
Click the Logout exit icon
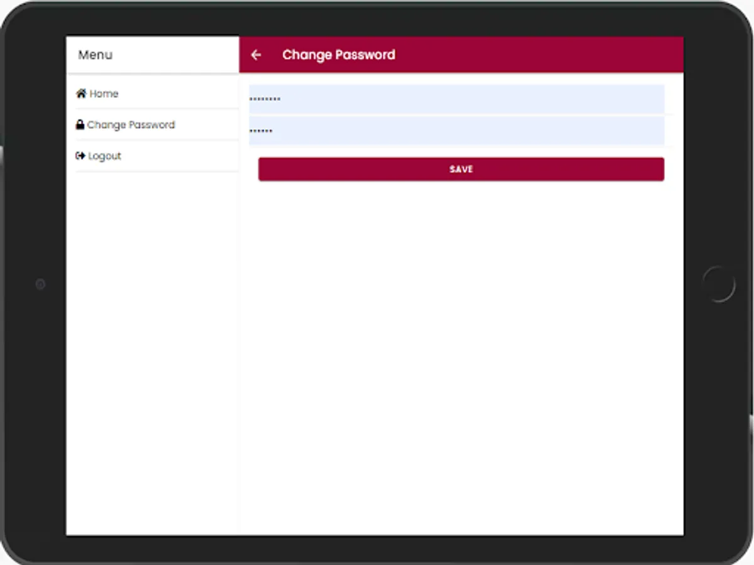tap(80, 156)
